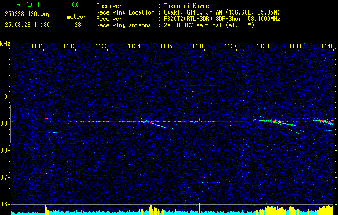Click the 1139 time axis marker

(296, 46)
